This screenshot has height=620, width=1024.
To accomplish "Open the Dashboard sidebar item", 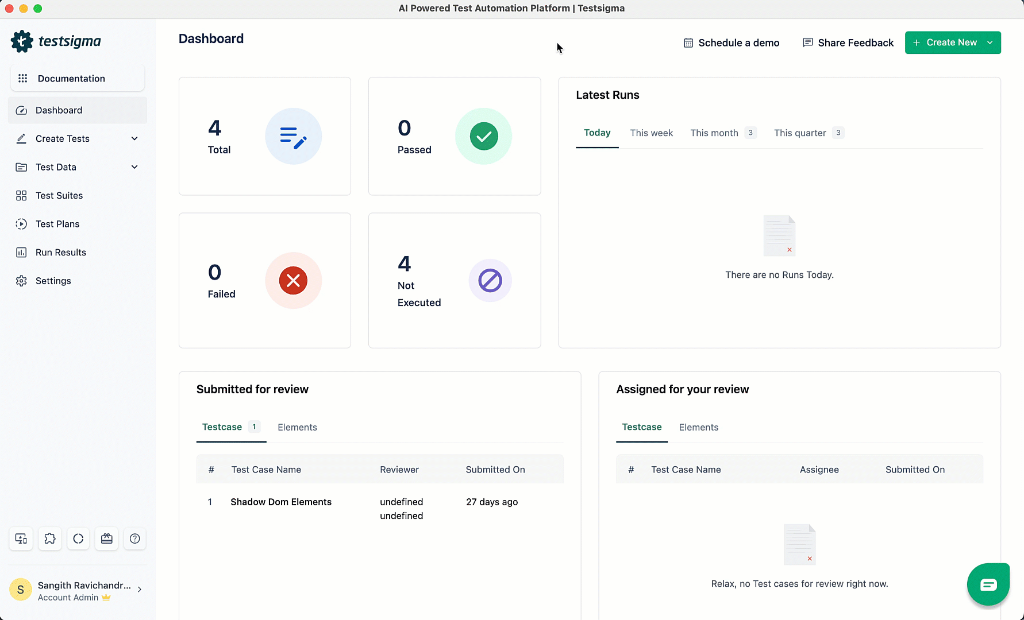I will pyautogui.click(x=78, y=110).
